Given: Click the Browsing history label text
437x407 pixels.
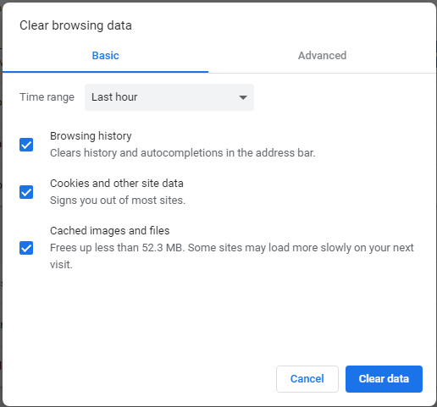Looking at the screenshot, I should click(x=91, y=136).
